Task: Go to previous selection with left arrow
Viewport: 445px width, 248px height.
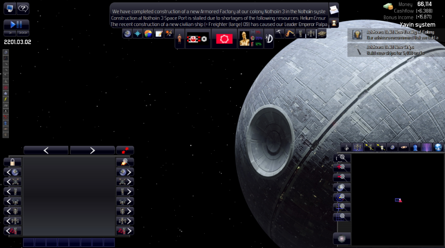Action: tap(46, 150)
